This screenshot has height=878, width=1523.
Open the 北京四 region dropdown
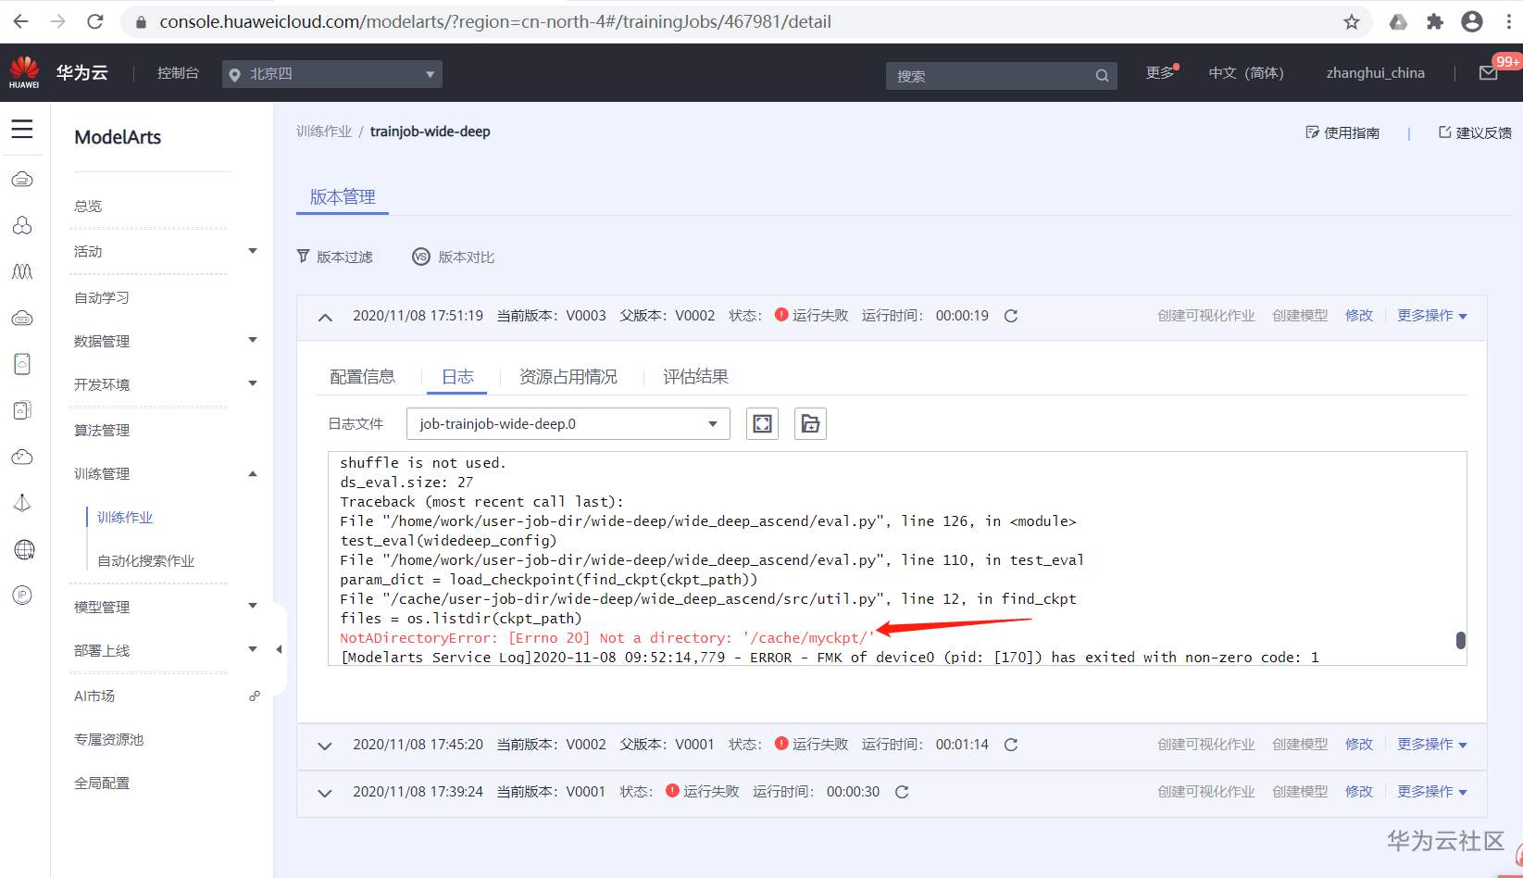pos(331,74)
